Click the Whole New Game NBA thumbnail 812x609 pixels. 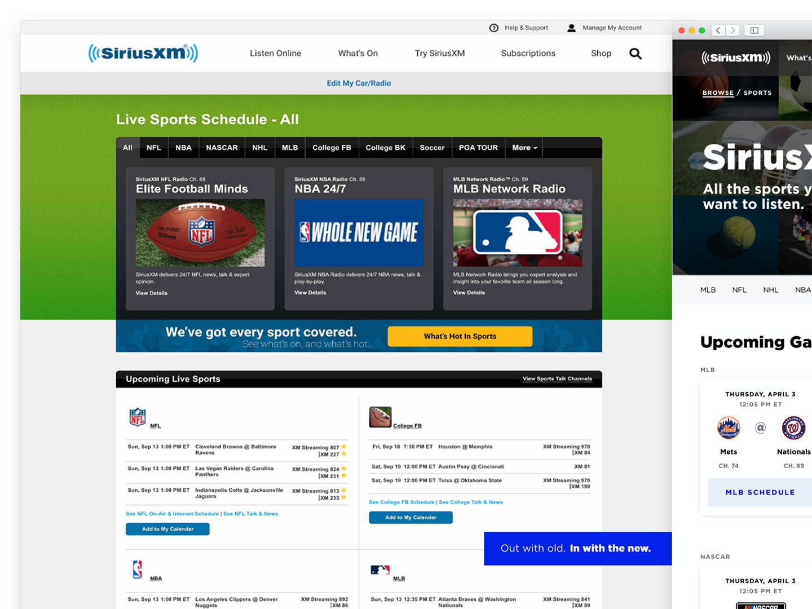pyautogui.click(x=359, y=233)
